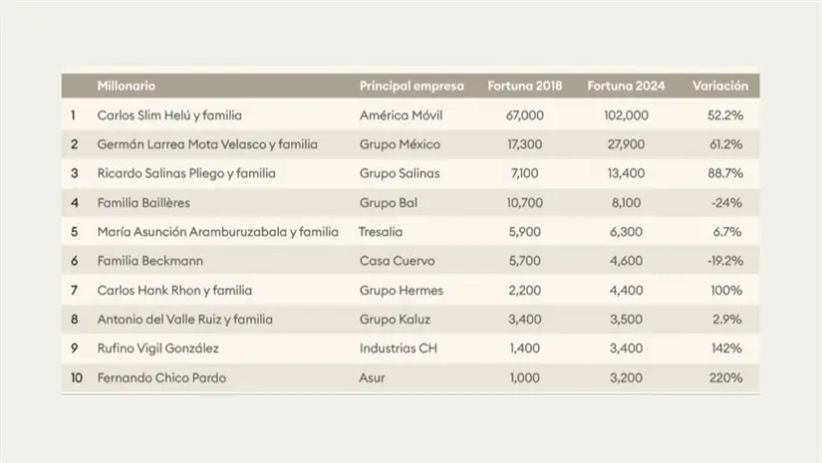Image resolution: width=822 pixels, height=463 pixels.
Task: Select Antonio del Valle Ruiz y familia
Action: (x=184, y=320)
